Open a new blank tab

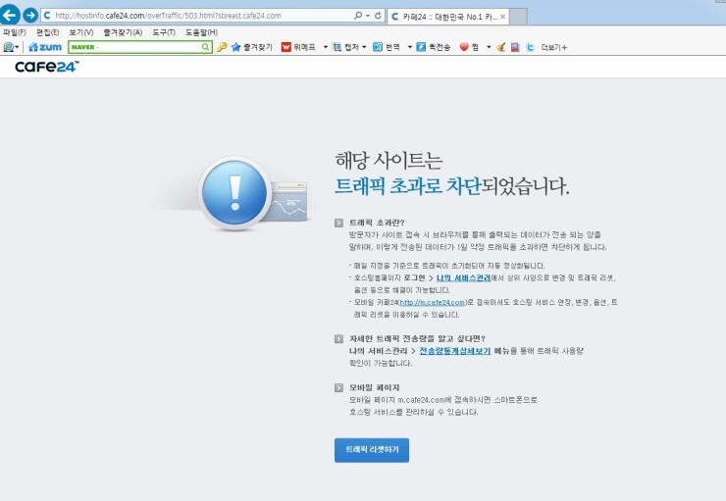[x=518, y=17]
